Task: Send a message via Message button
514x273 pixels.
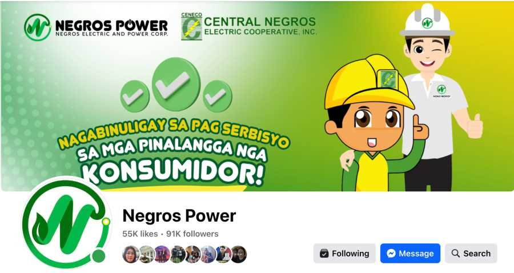Action: click(x=410, y=254)
